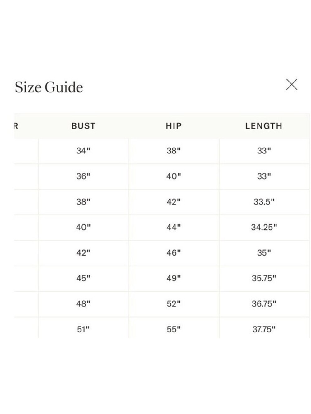
Task: Close the Size Guide dialog
Action: (x=291, y=84)
